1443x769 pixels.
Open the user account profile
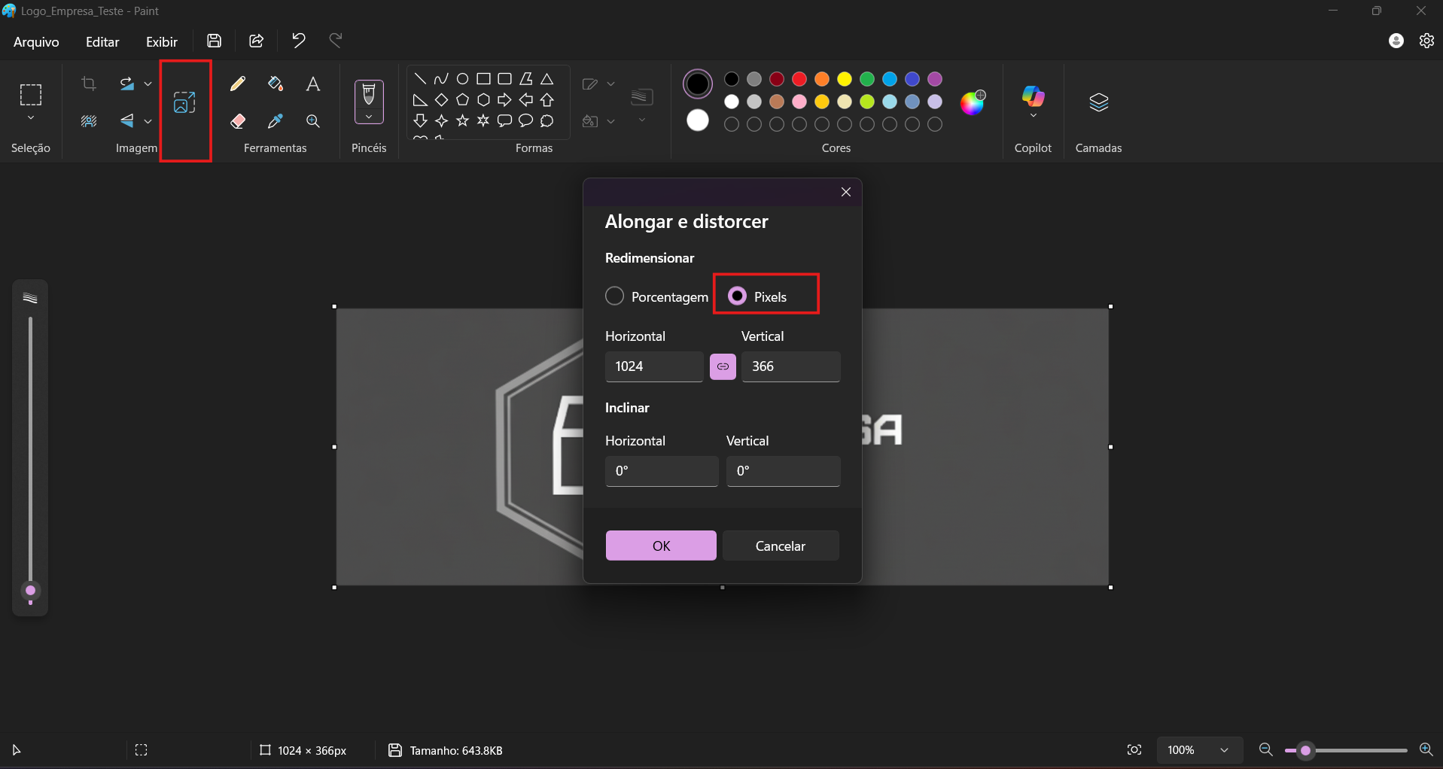point(1396,41)
